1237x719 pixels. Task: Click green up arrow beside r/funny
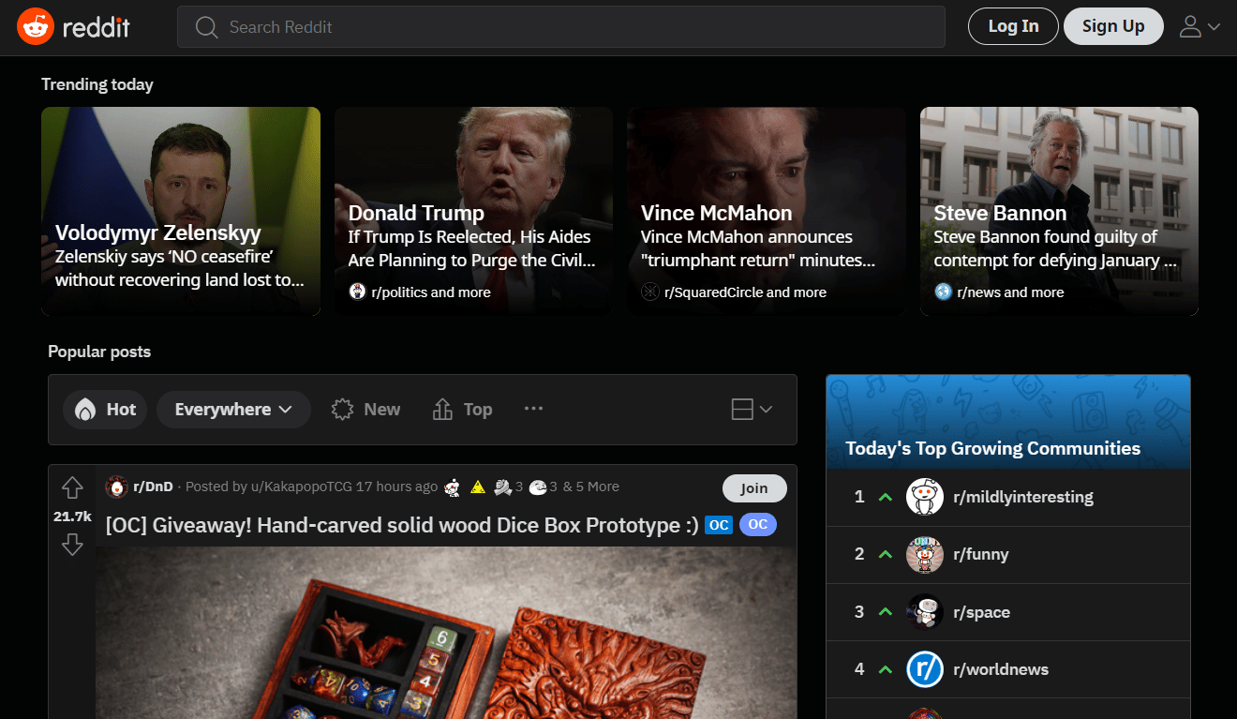click(x=885, y=555)
